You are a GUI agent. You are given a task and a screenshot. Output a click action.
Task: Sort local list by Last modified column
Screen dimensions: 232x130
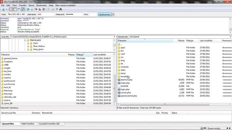[x=103, y=55]
